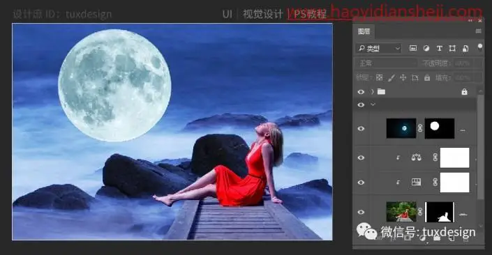Screen dimensions: 492x255
Task: Filter layers by type (T) icon
Action: tap(439, 48)
